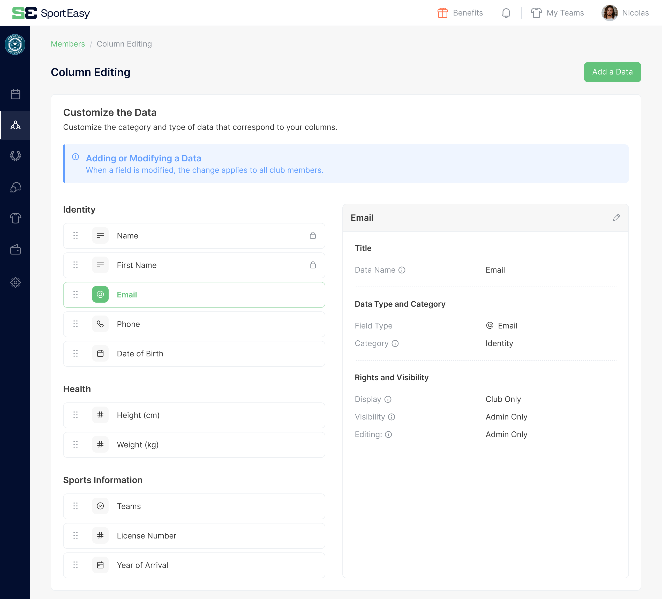Click the drag handle on Phone row
The image size is (662, 599).
pyautogui.click(x=76, y=324)
